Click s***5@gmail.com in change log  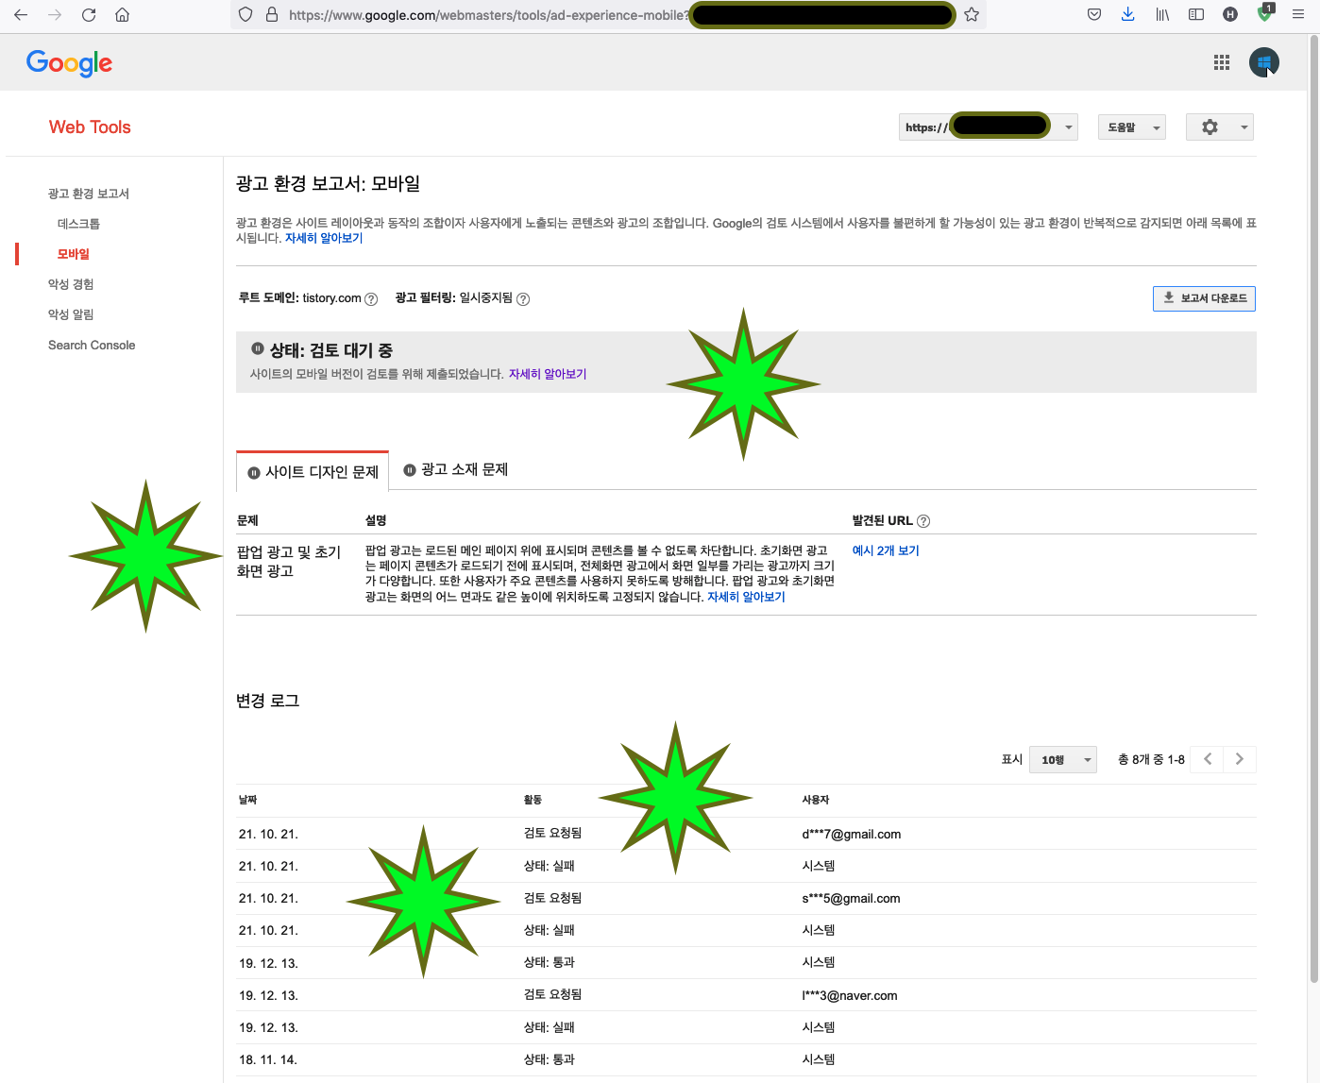coord(851,898)
